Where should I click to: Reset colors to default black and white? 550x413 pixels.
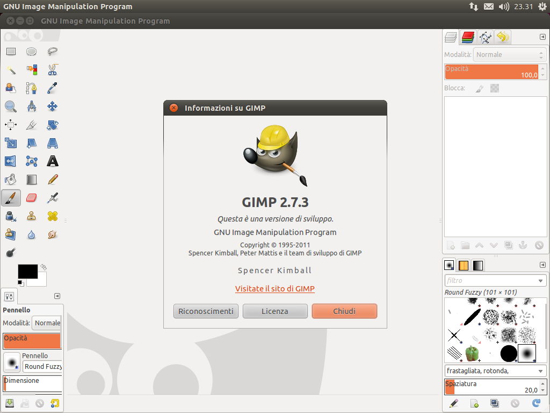pos(21,283)
